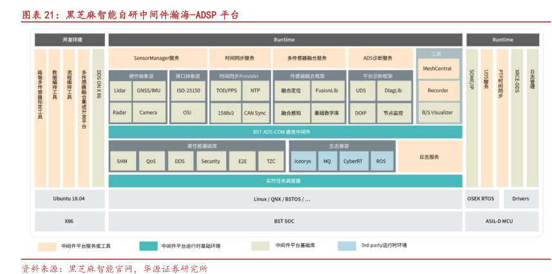Click the CyberRT block
552x274 pixels.
[352, 161]
